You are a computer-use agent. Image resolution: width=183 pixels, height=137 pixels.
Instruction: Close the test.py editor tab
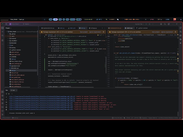(x=86, y=28)
